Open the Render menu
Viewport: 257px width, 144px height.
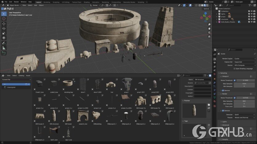click(x=16, y=2)
